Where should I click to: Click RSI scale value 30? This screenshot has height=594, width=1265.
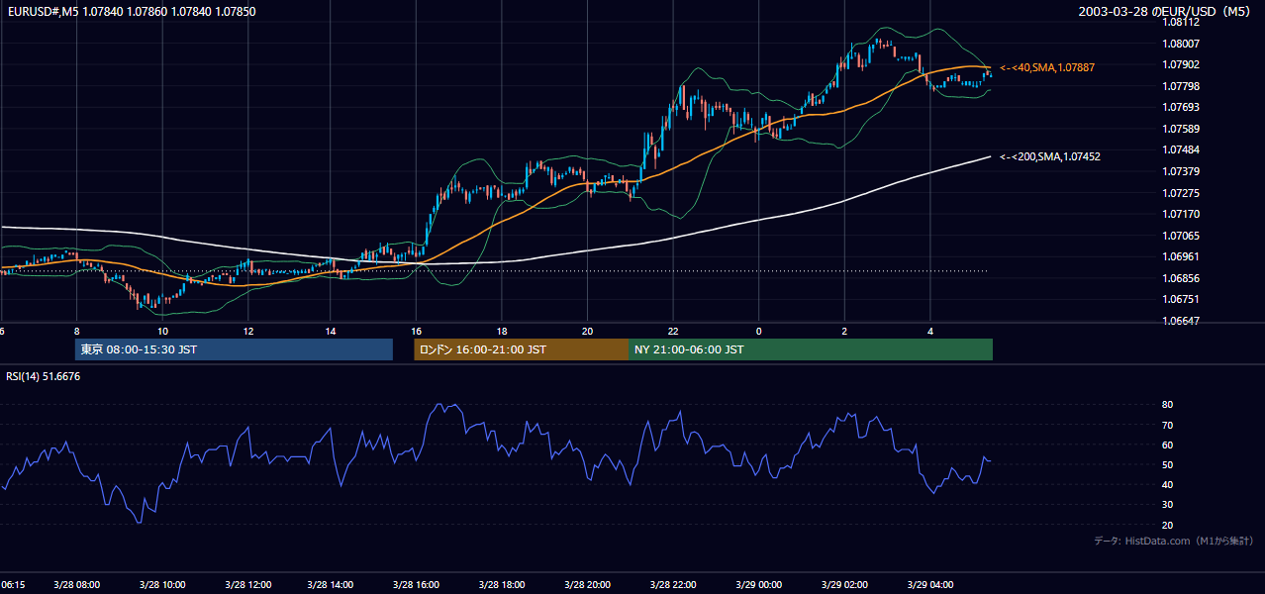[x=1167, y=505]
